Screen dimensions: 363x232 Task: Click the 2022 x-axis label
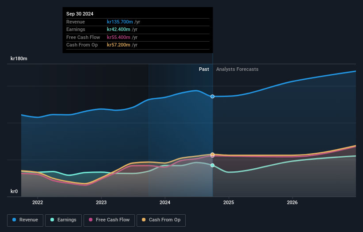tap(38, 203)
